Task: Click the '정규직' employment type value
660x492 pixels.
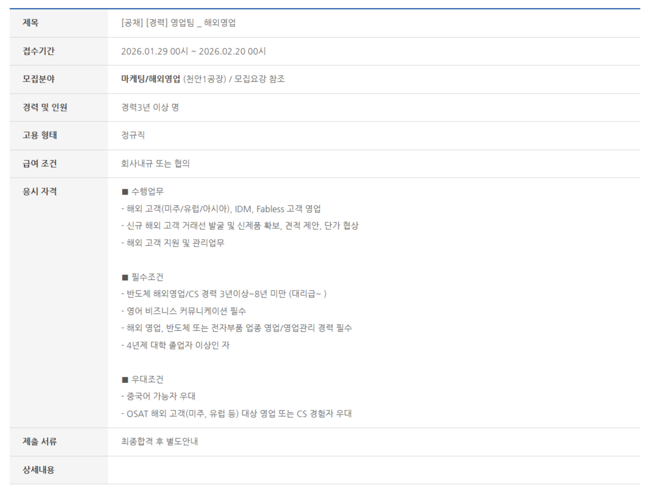Action: (133, 136)
